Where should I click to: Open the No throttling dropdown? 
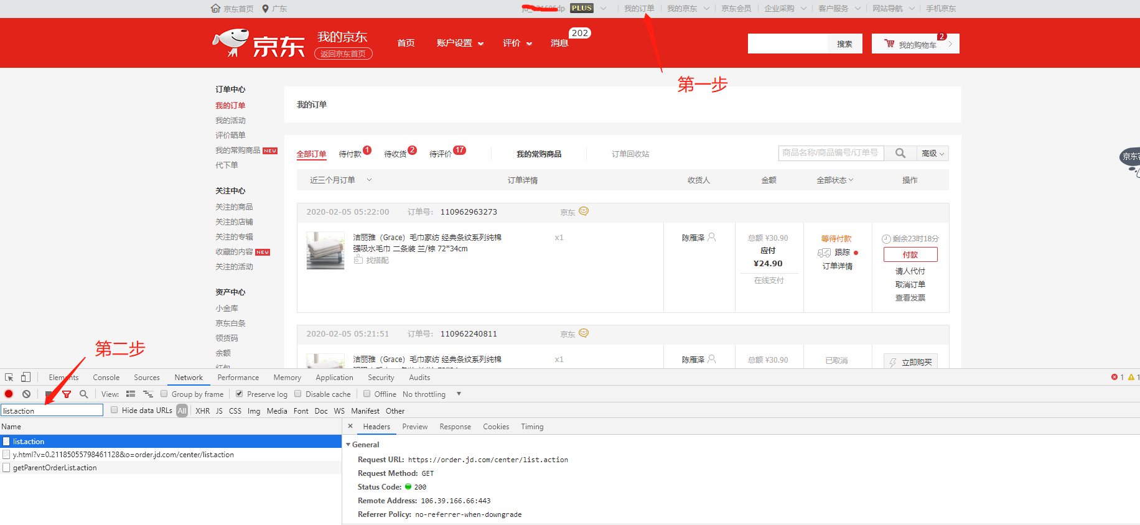(x=432, y=394)
